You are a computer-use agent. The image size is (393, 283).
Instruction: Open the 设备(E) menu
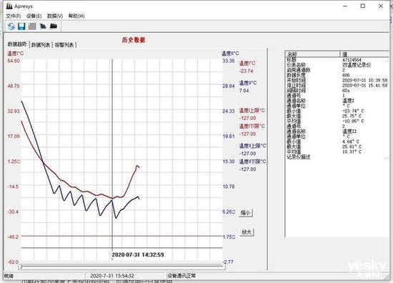[x=34, y=16]
